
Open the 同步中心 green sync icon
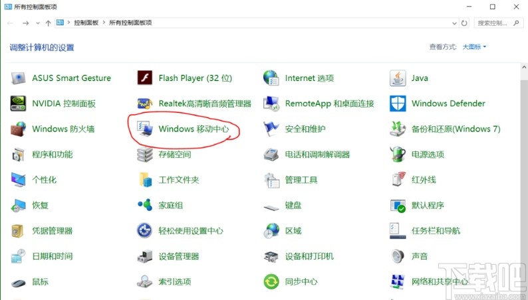pos(271,281)
